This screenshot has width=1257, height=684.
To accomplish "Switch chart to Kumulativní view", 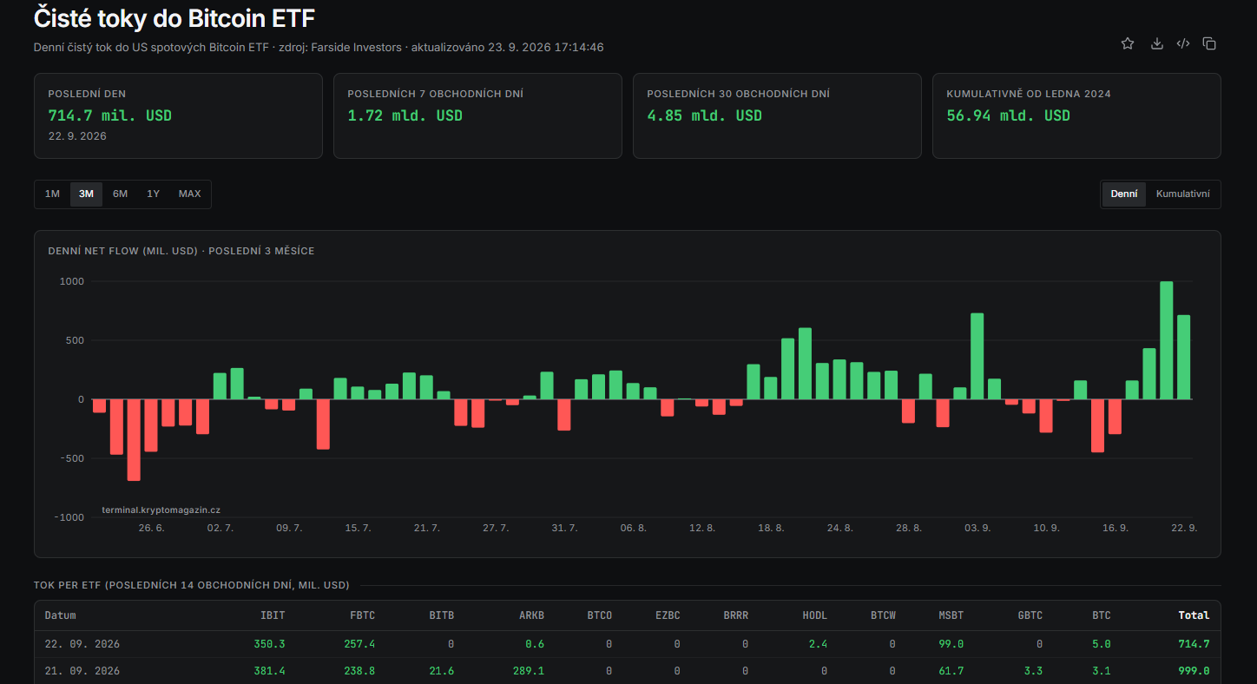I will (1182, 194).
